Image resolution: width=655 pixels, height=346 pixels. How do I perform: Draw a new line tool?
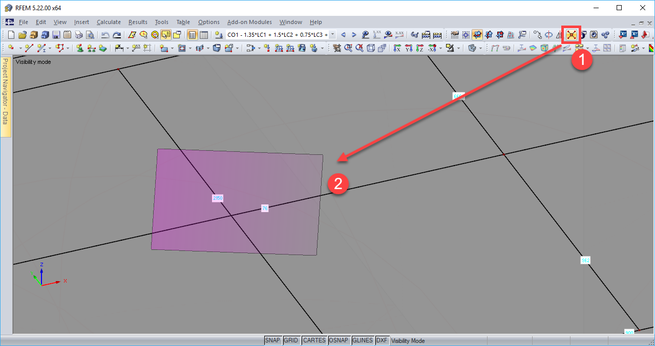29,48
